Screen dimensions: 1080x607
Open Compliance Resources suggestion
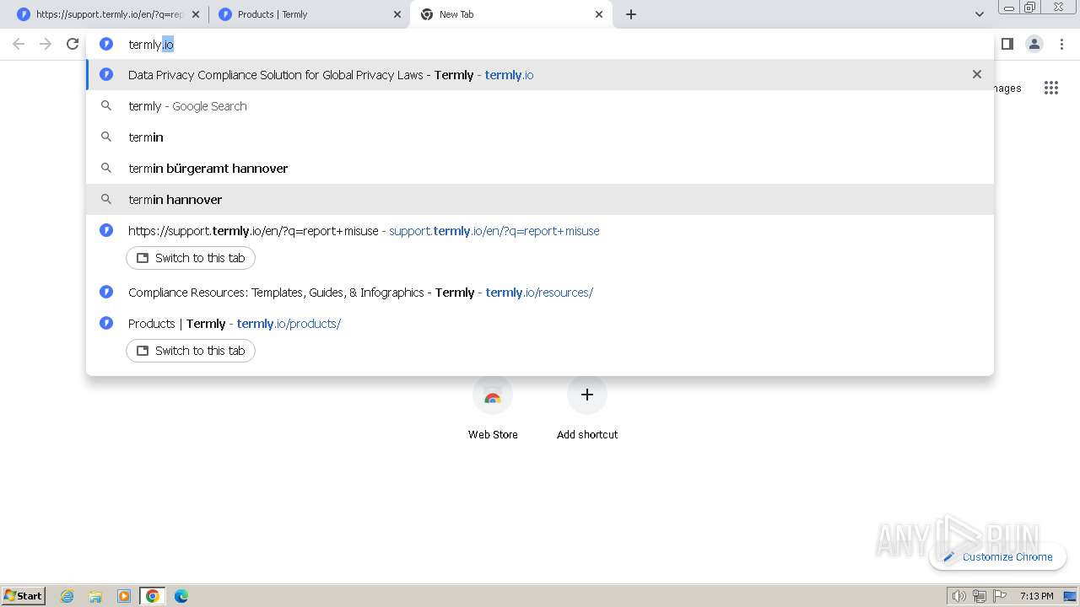tap(540, 293)
